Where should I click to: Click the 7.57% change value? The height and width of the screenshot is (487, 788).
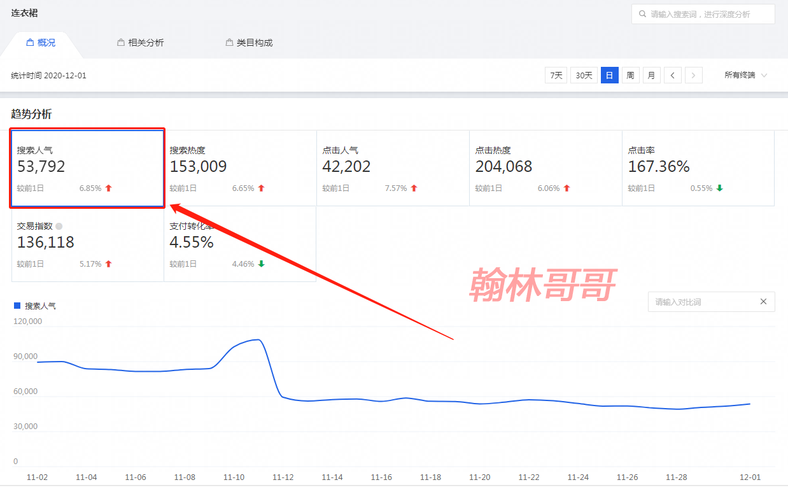pos(396,188)
